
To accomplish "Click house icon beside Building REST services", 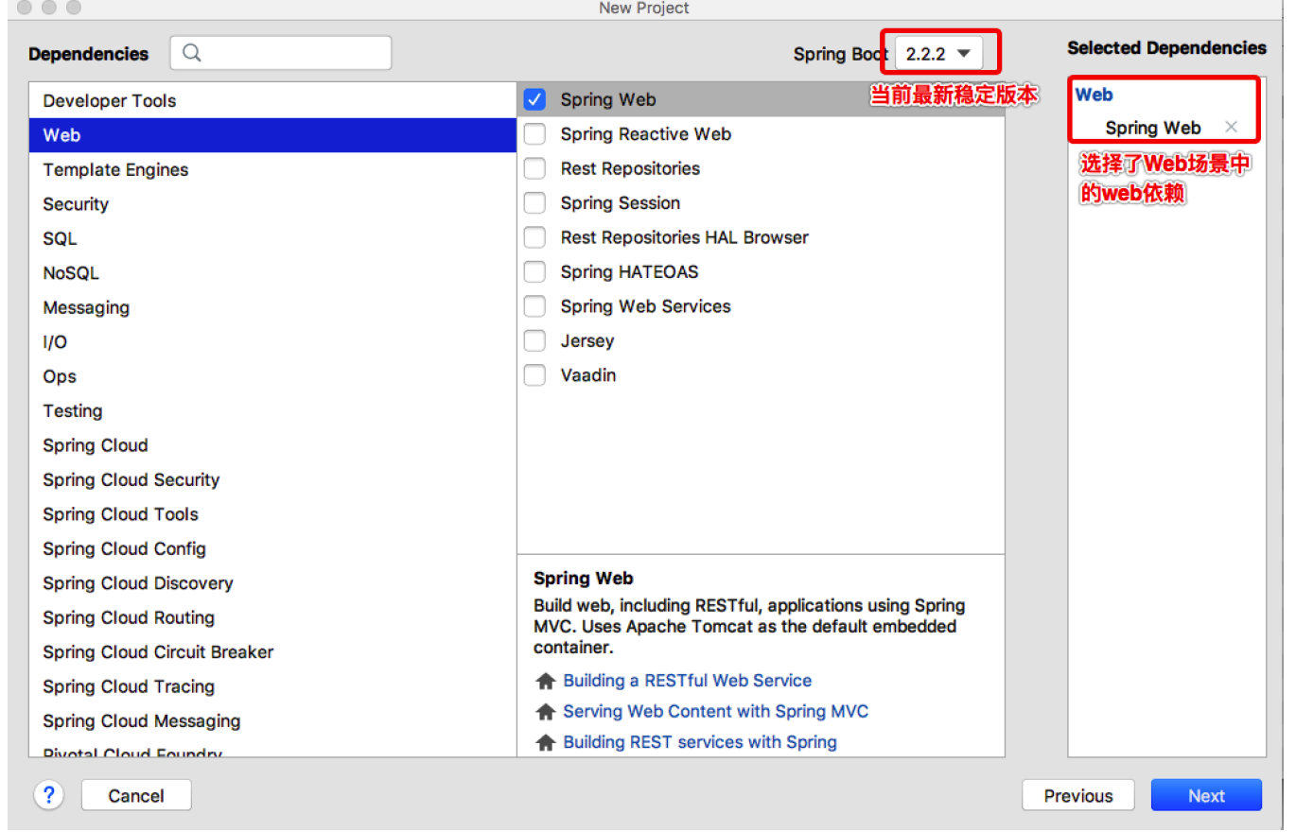I will pos(545,743).
